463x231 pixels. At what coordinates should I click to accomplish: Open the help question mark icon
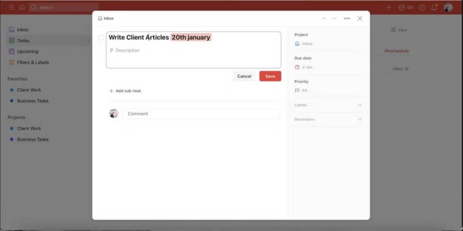pos(422,7)
